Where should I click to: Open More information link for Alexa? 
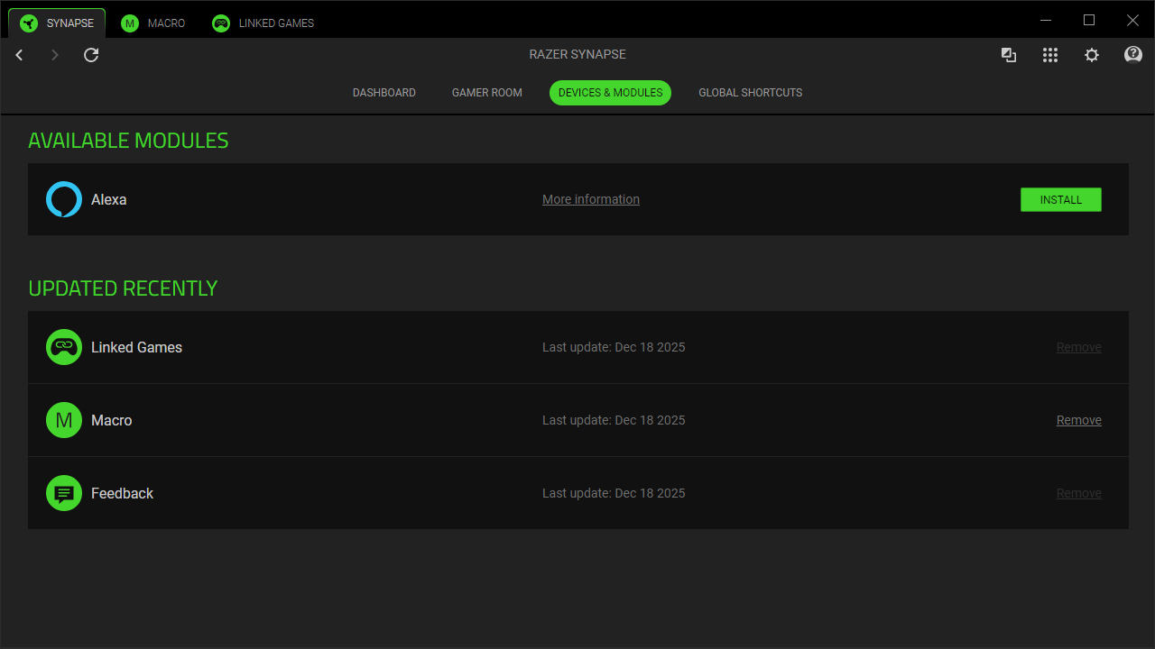[591, 199]
